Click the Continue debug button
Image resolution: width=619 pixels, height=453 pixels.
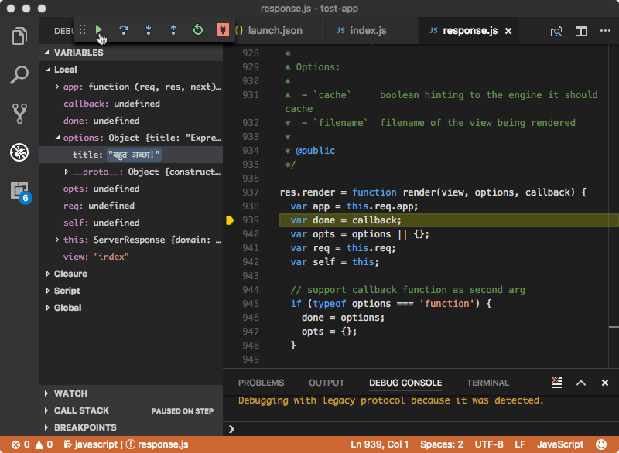pyautogui.click(x=99, y=29)
